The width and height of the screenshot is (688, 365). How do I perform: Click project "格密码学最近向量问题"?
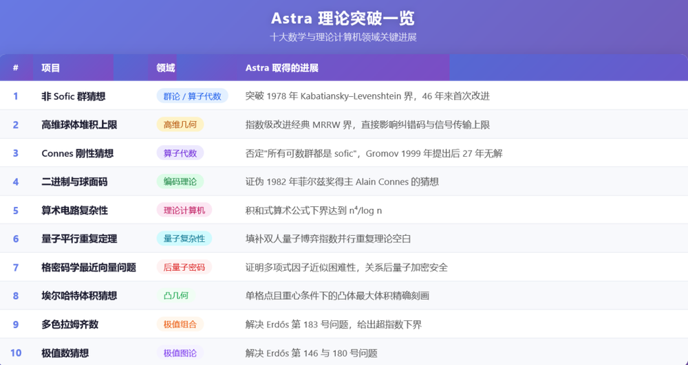point(89,267)
